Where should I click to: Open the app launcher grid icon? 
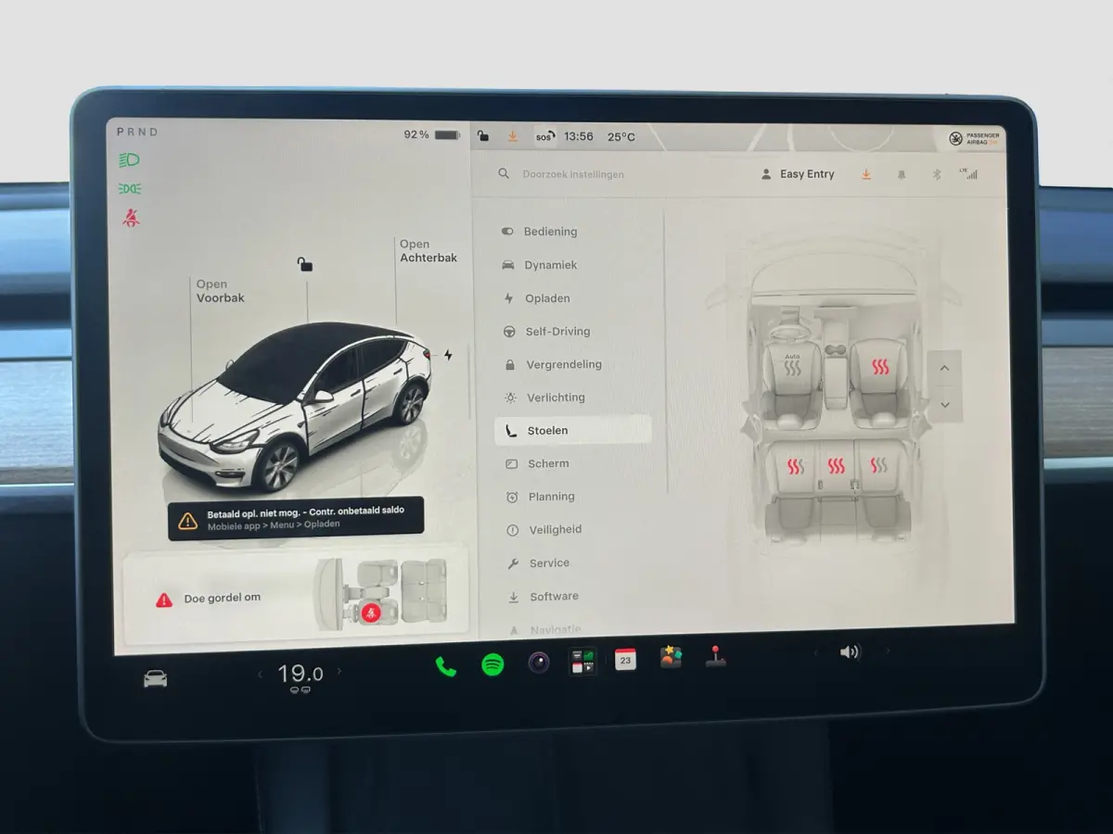coord(582,661)
